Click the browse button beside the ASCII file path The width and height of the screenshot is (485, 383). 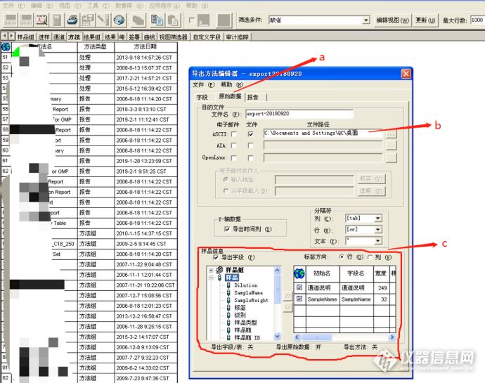tap(392, 134)
